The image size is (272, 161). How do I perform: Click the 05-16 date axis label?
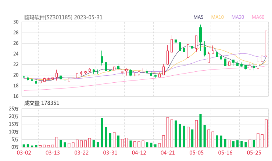pyautogui.click(x=225, y=153)
